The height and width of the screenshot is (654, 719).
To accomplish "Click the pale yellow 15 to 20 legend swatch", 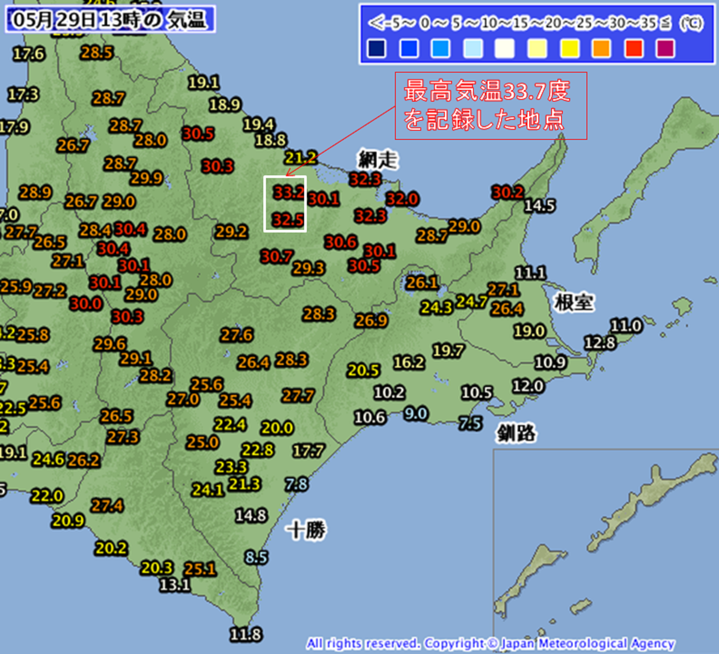I will (537, 48).
